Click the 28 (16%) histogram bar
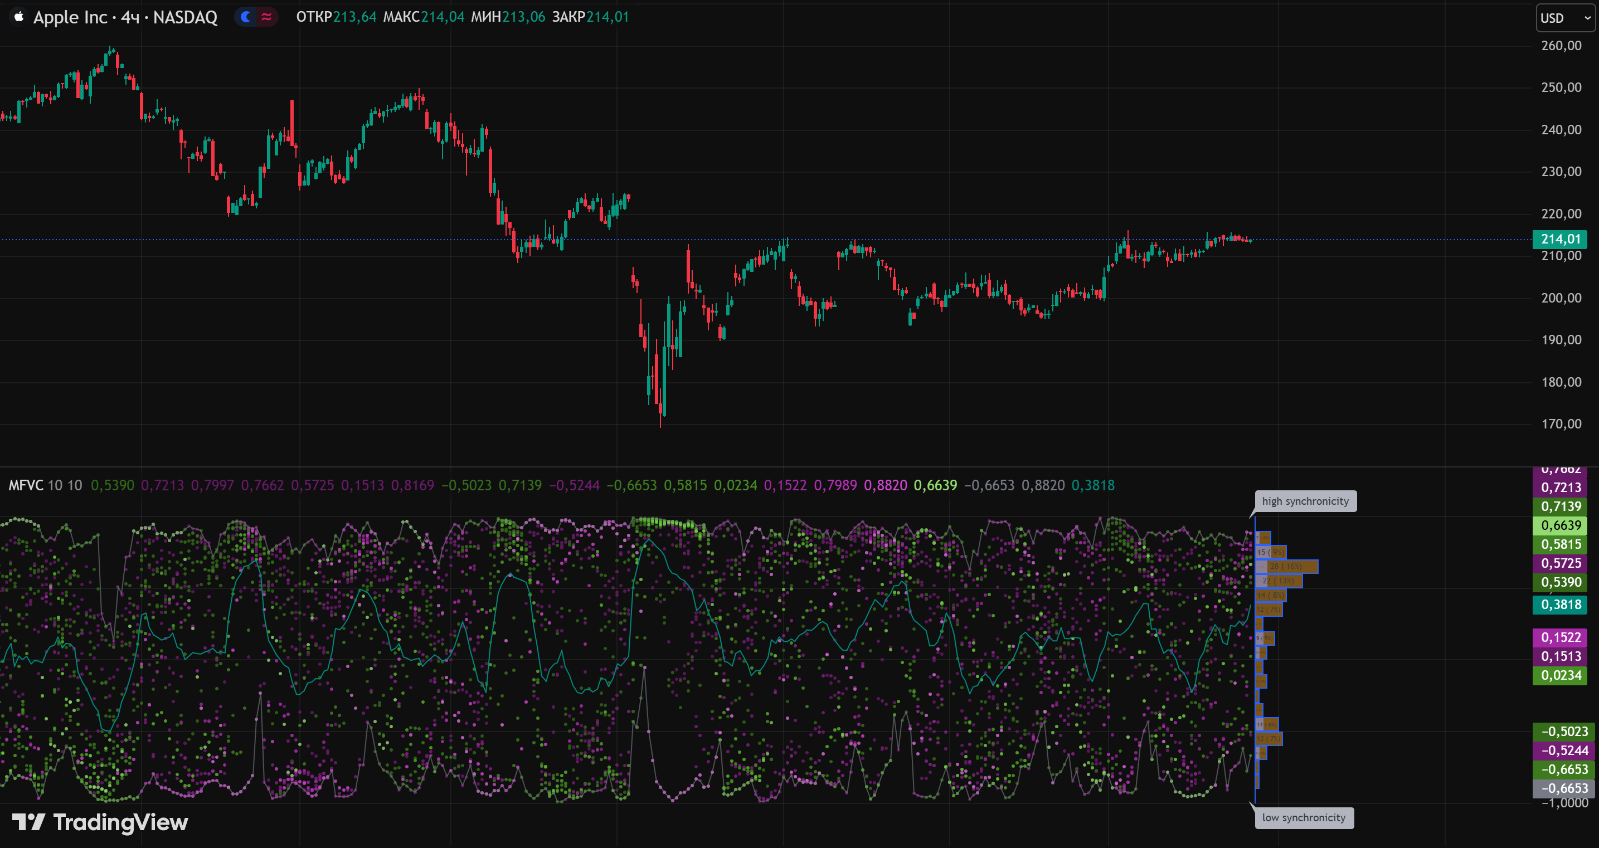Viewport: 1599px width, 848px height. click(1287, 567)
